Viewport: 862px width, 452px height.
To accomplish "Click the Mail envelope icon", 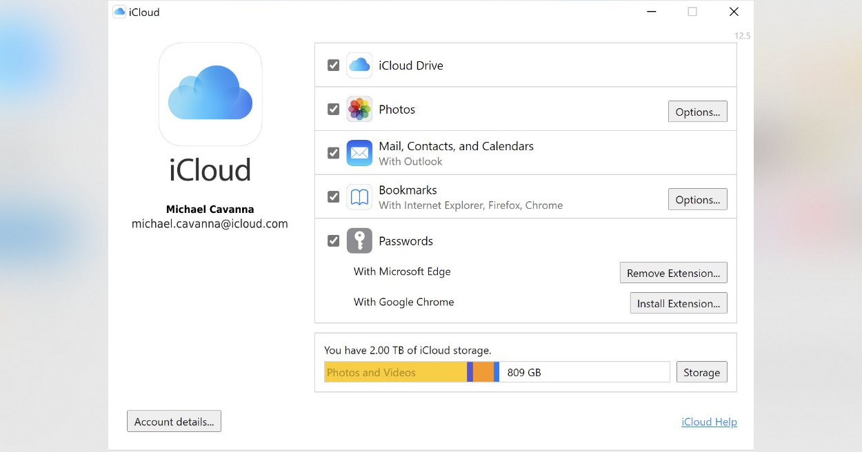I will [x=359, y=153].
